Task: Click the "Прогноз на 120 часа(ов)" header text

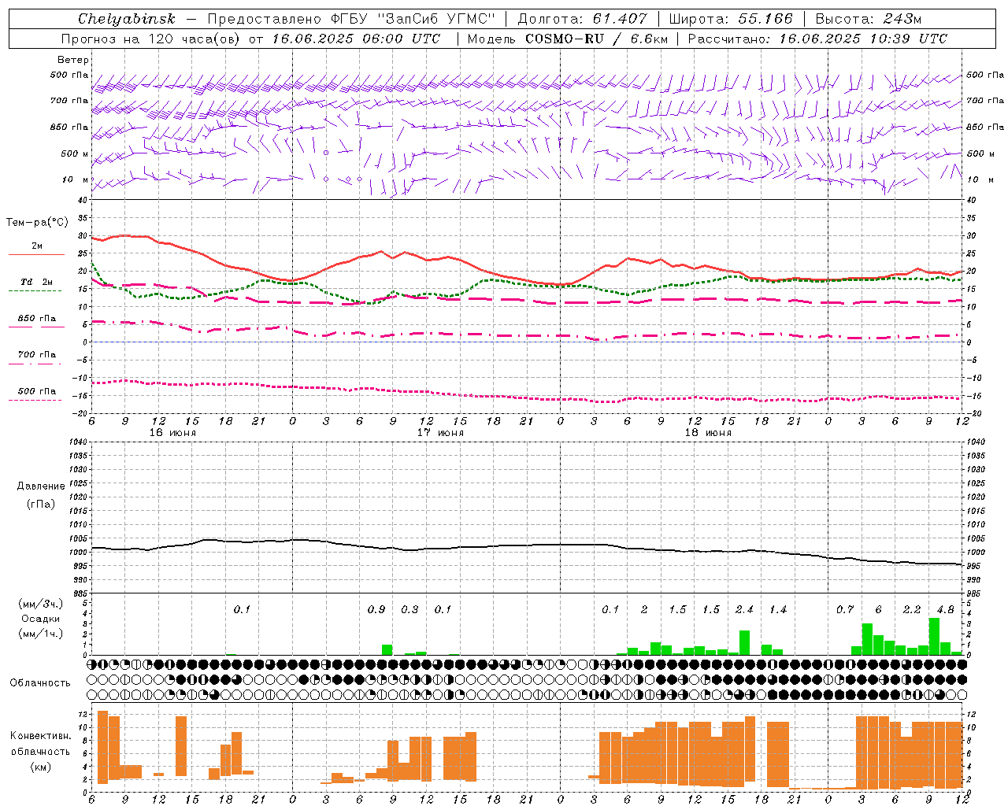Action: click(151, 39)
